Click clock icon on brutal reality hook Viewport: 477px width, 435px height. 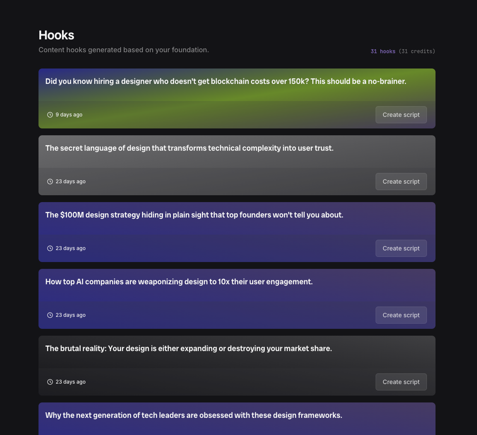pos(50,382)
